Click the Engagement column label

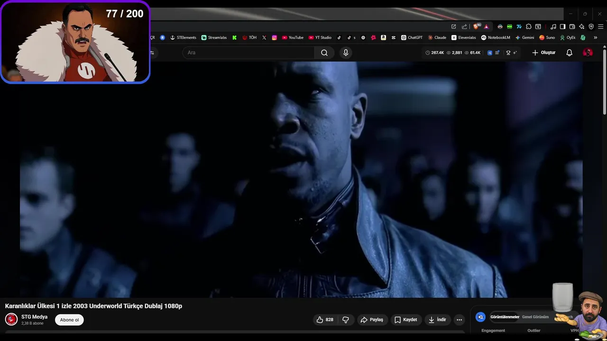pos(493,331)
